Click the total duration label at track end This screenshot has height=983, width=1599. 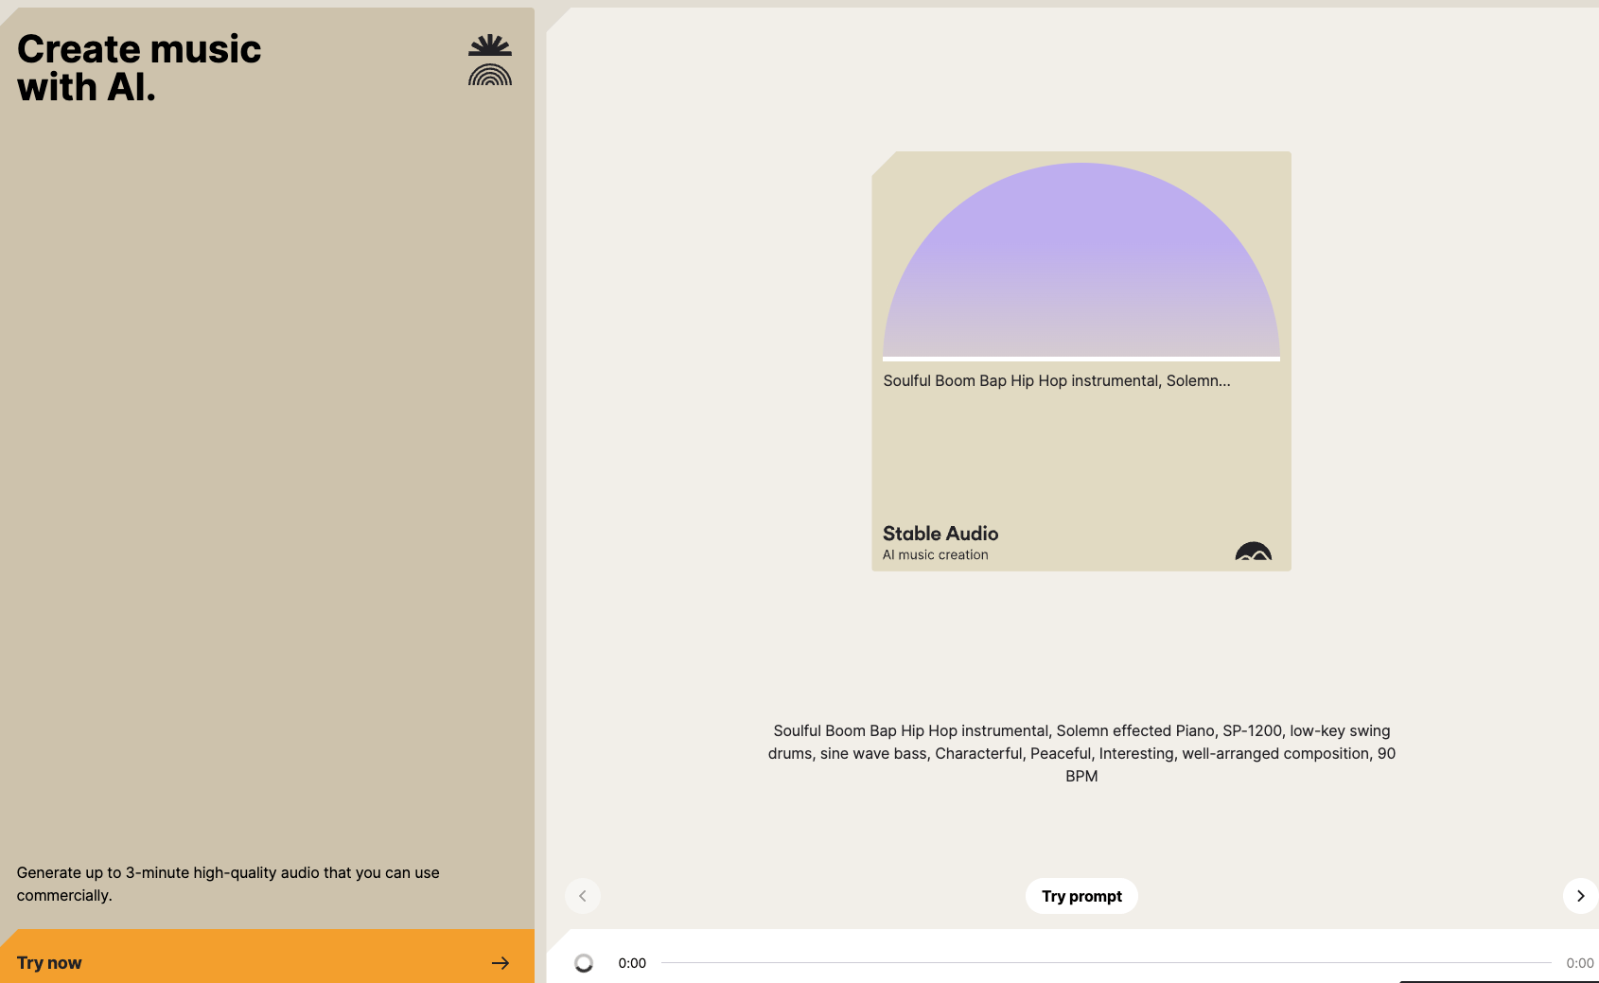click(x=1580, y=963)
